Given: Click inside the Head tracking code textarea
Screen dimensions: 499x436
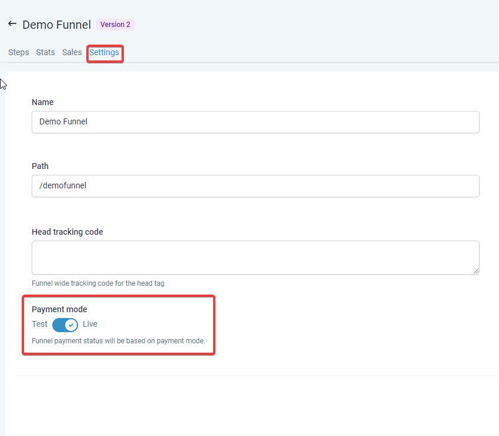Looking at the screenshot, I should tap(255, 257).
